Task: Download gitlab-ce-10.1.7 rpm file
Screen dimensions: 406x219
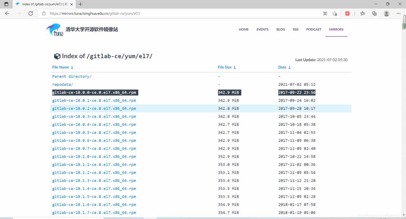Action: pyautogui.click(x=94, y=213)
